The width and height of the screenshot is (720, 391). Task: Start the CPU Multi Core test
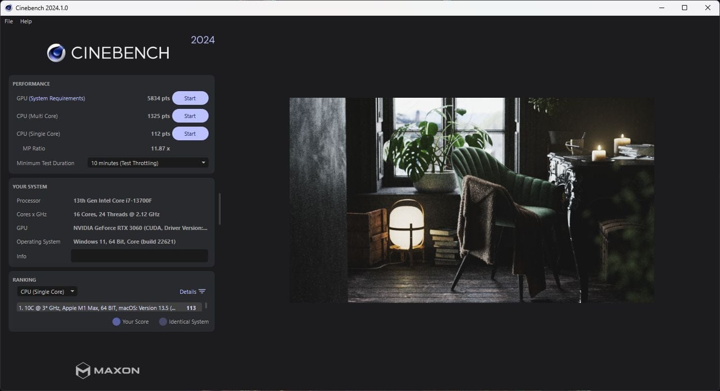[x=190, y=116]
